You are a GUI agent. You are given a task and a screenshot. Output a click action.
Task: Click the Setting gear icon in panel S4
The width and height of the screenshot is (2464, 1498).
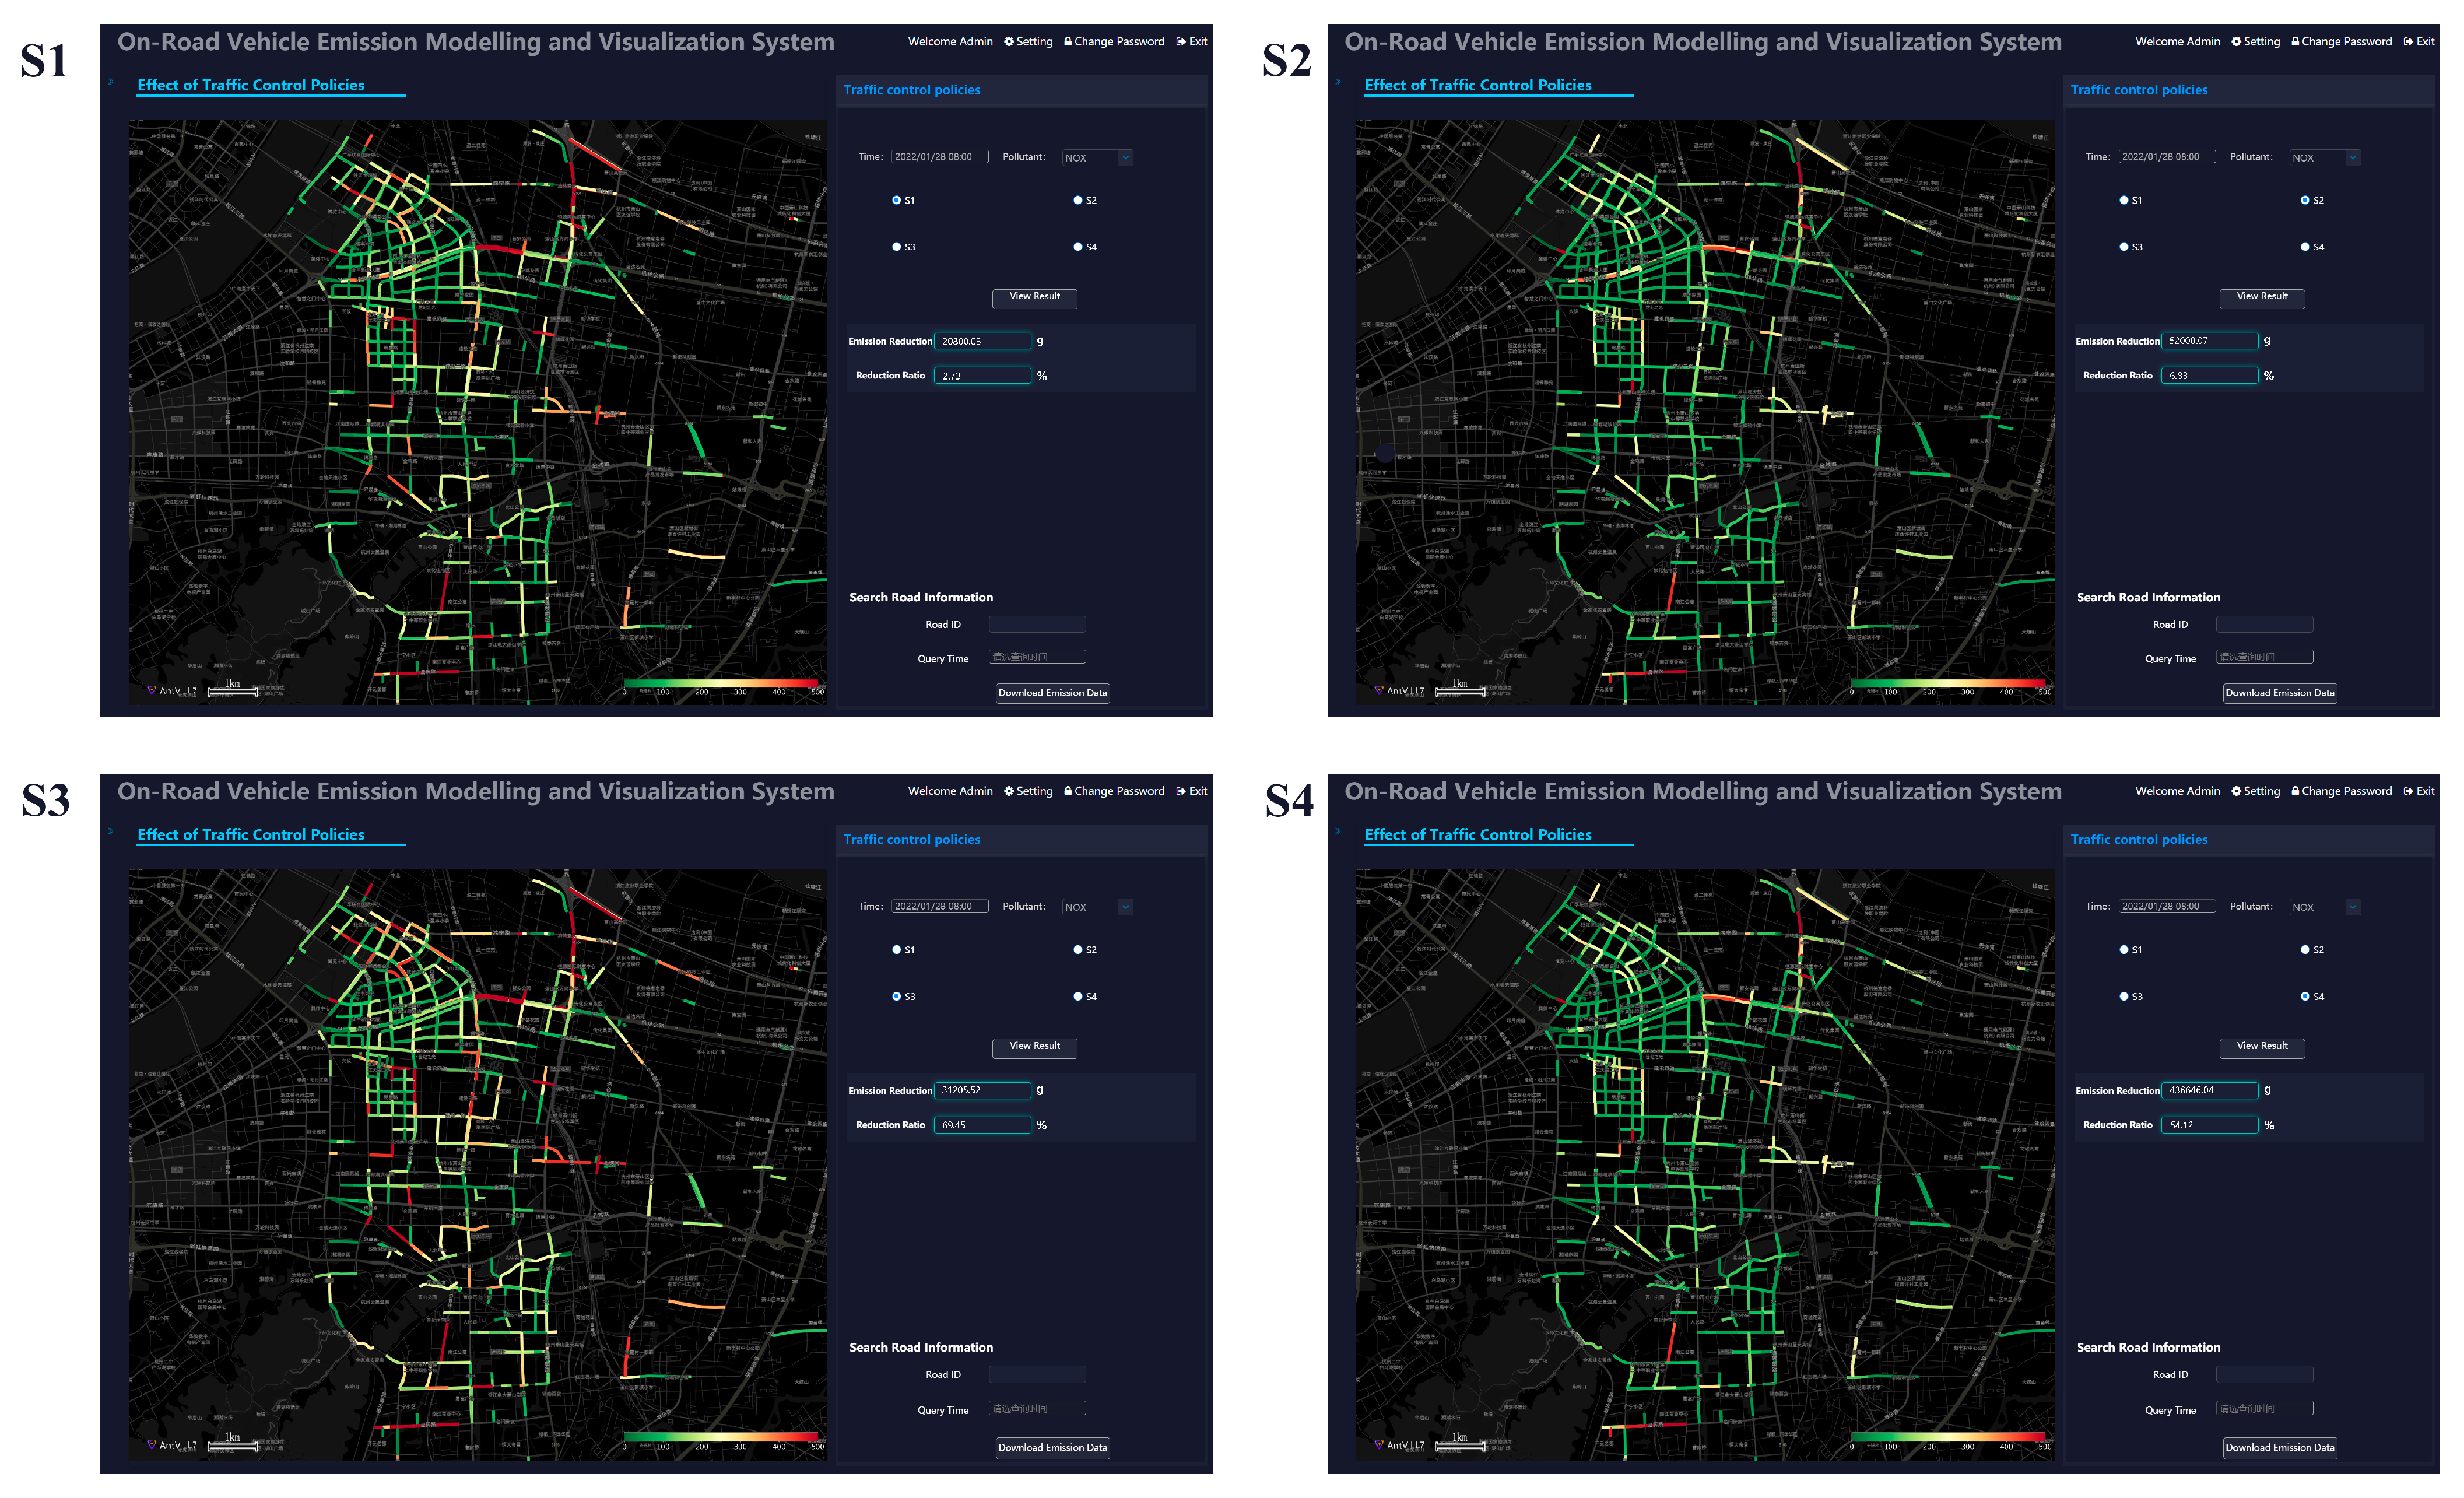coord(2236,791)
